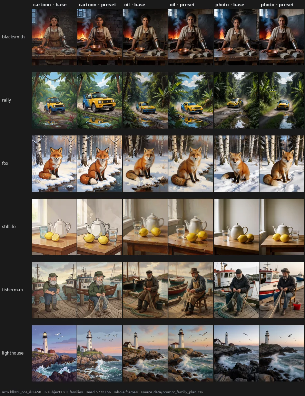Open the lighthouse photo base image
305x396 pixels.
[236, 353]
